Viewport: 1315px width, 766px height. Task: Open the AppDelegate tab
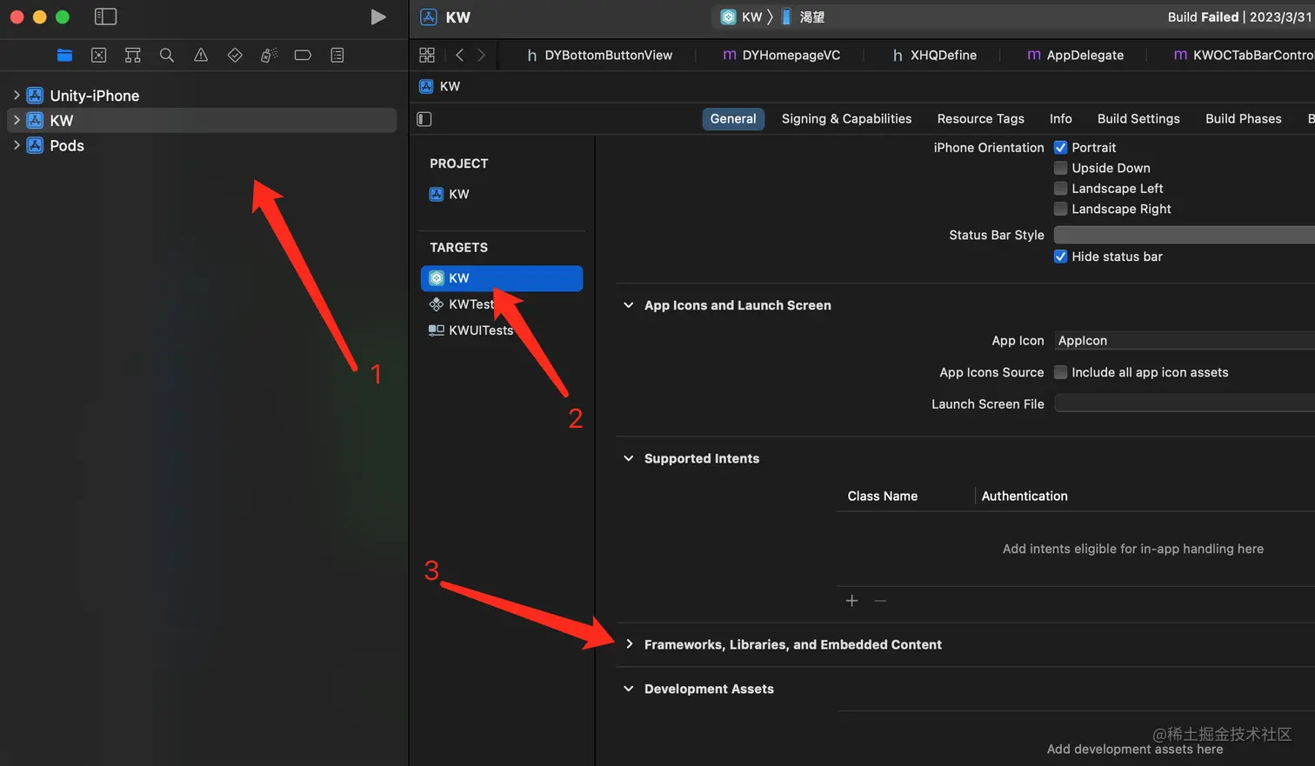pyautogui.click(x=1076, y=55)
